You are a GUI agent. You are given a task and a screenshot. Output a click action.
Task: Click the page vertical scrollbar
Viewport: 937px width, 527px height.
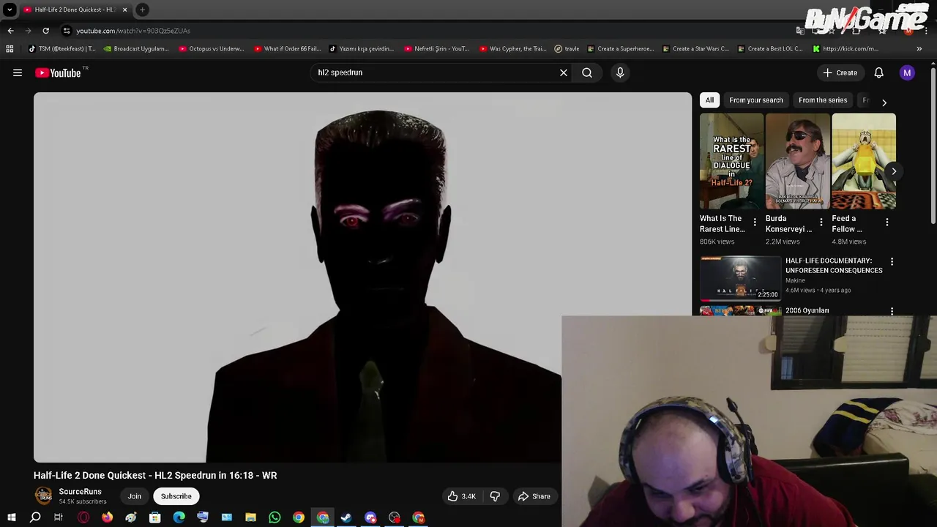tap(933, 146)
